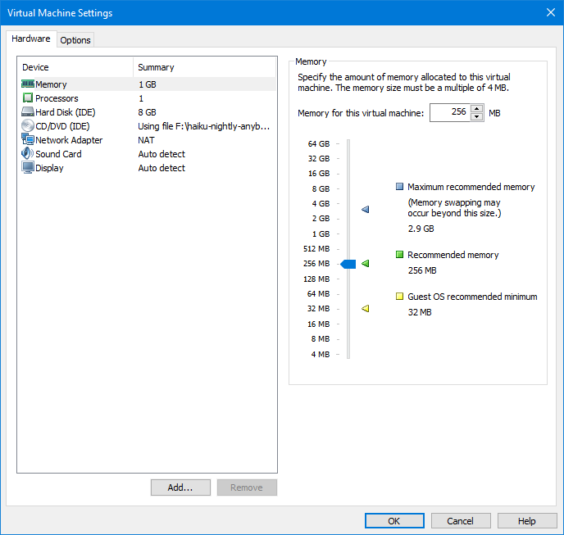Click the memory size input field

pos(449,113)
